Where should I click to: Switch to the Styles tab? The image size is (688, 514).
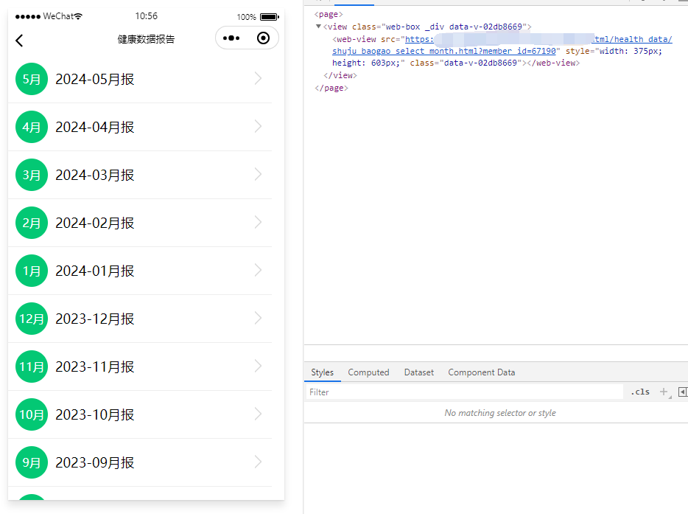coord(322,372)
